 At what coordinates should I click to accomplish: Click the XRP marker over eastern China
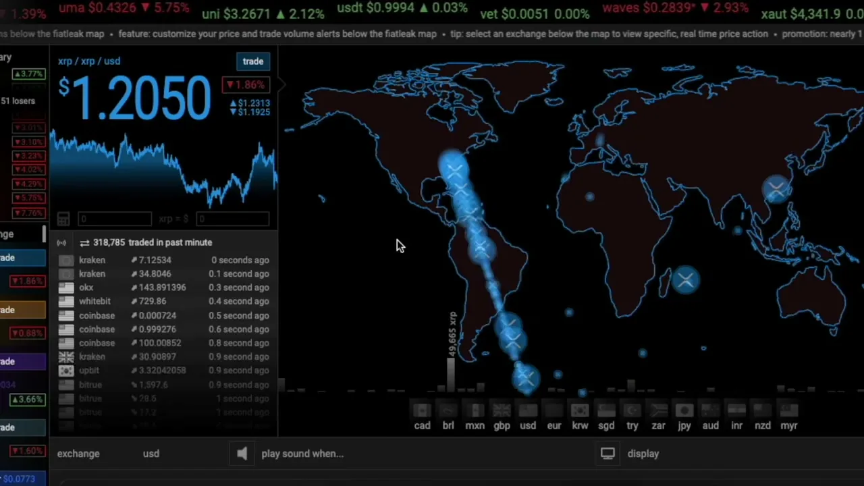(x=777, y=188)
